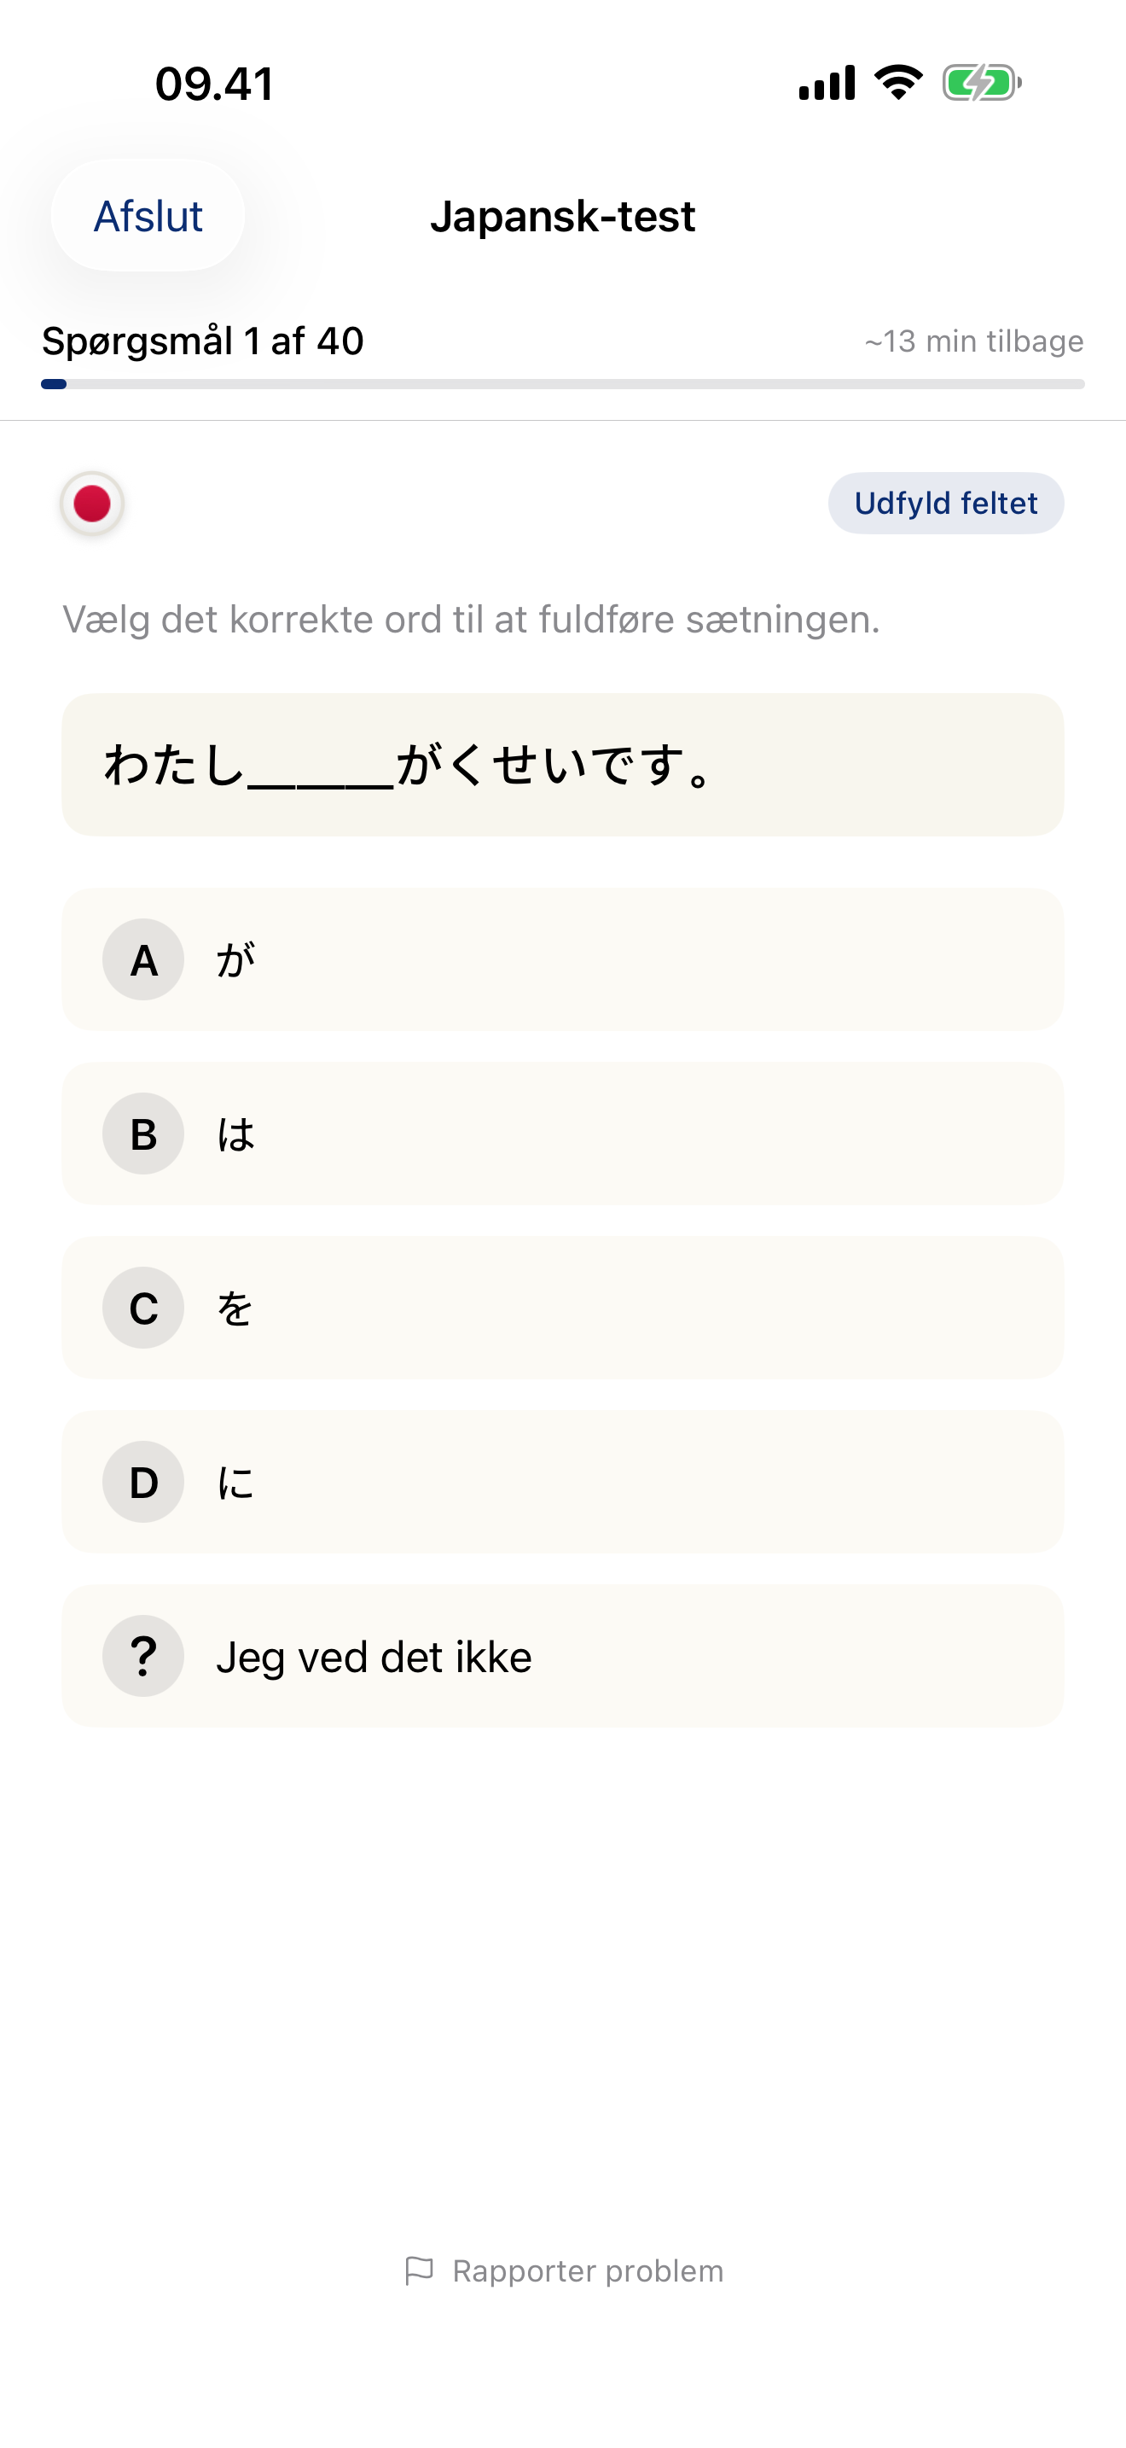The image size is (1126, 2448).
Task: Select answer B は
Action: tap(562, 1134)
